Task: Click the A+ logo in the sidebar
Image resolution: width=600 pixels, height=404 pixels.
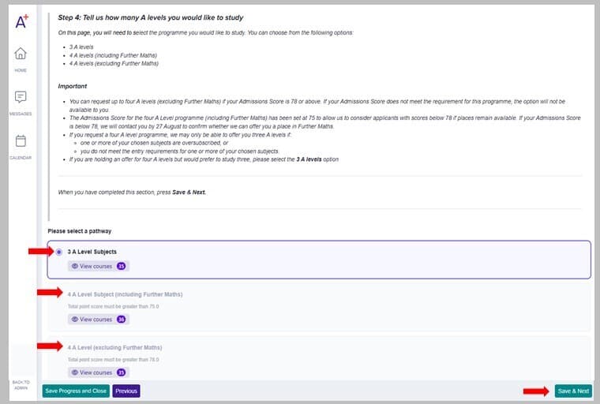Action: [x=21, y=21]
